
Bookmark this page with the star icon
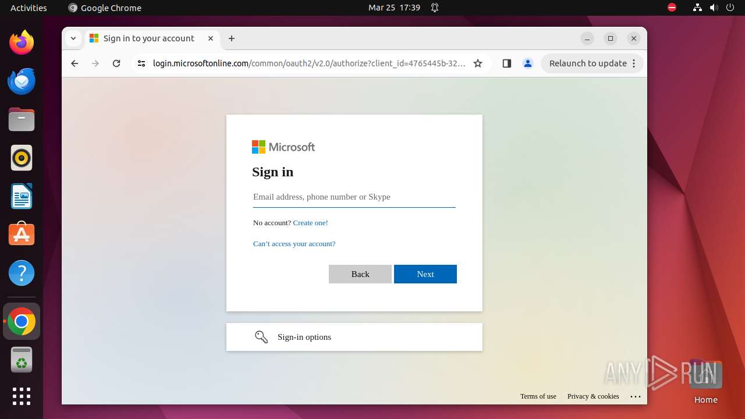(x=478, y=63)
